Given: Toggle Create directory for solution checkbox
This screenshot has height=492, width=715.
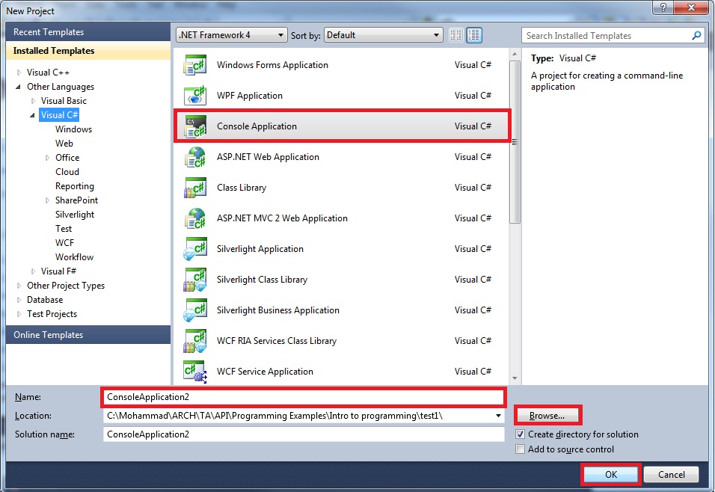Looking at the screenshot, I should [x=520, y=434].
